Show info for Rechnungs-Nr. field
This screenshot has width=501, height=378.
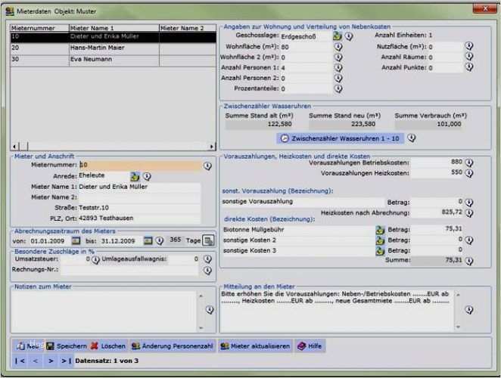207,271
